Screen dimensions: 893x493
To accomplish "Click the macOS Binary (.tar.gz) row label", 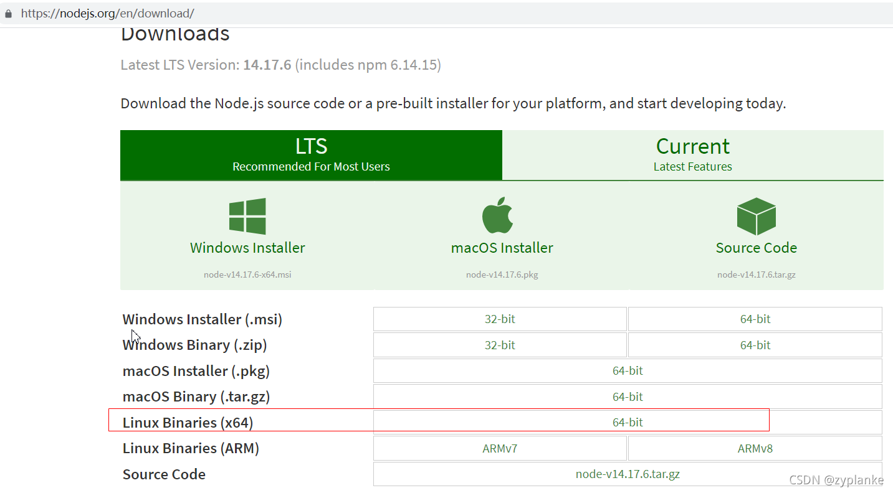I will pos(196,397).
